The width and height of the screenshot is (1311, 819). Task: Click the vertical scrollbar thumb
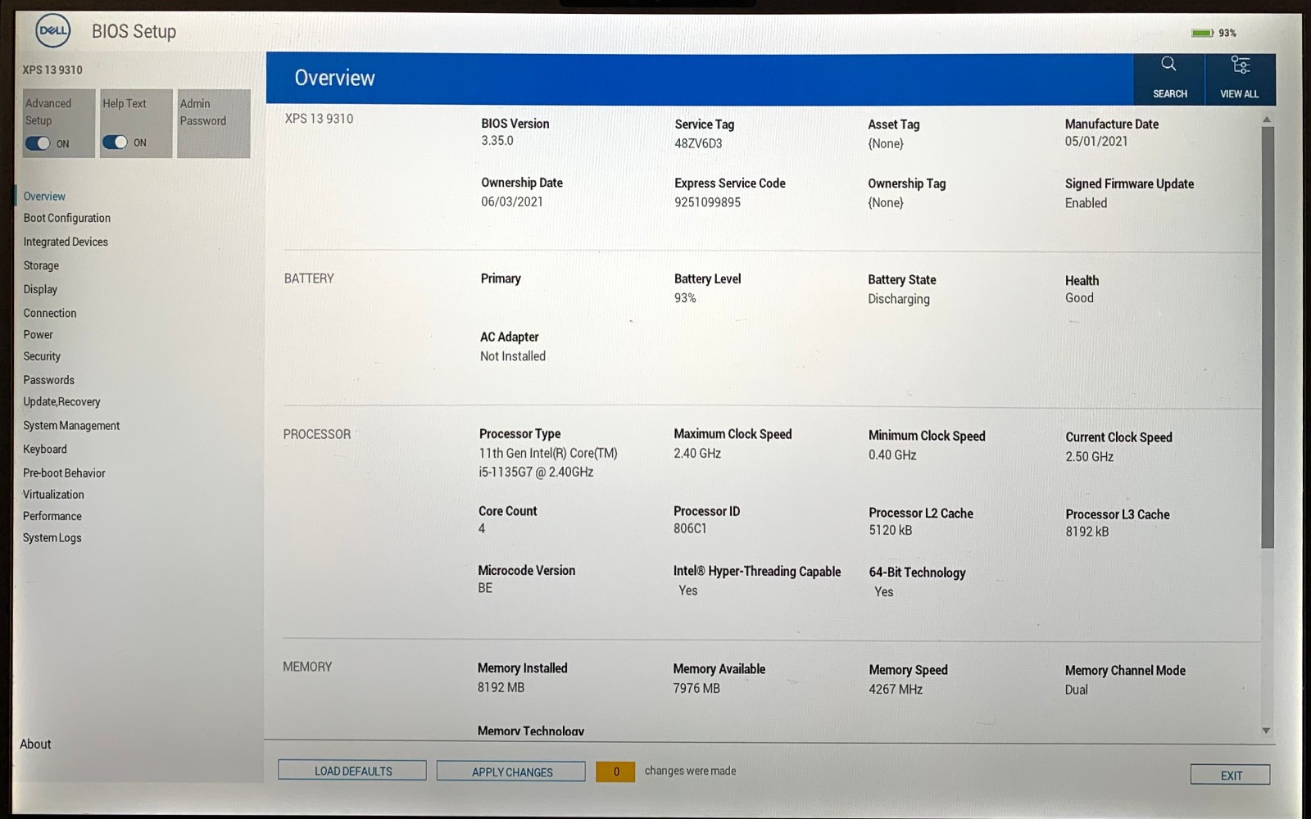tap(1268, 337)
